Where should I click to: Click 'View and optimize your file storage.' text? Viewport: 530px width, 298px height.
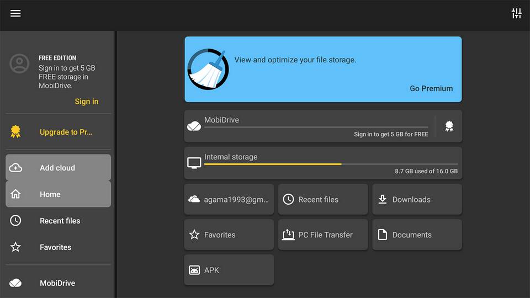295,60
